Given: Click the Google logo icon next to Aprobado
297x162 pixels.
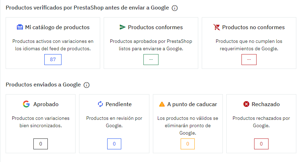Looking at the screenshot, I should click(26, 104).
